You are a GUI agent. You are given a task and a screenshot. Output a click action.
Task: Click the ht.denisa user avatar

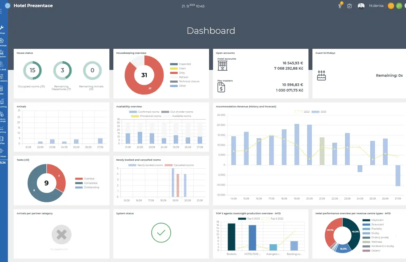point(361,6)
